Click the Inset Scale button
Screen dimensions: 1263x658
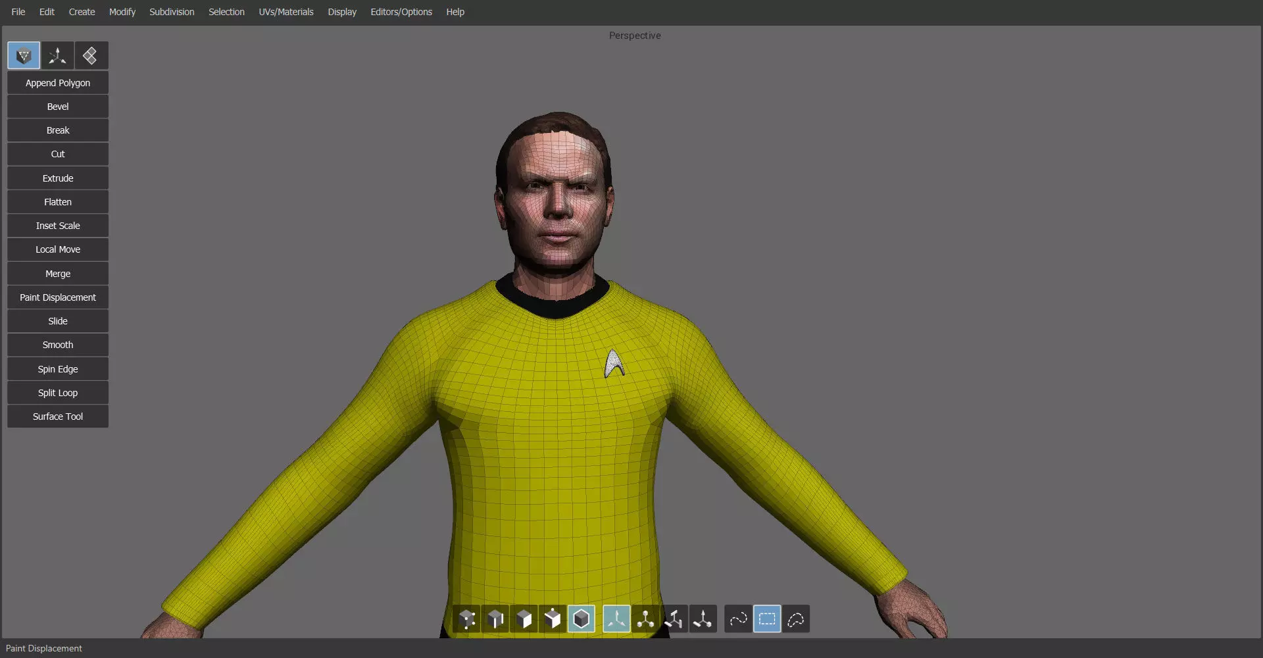tap(58, 226)
